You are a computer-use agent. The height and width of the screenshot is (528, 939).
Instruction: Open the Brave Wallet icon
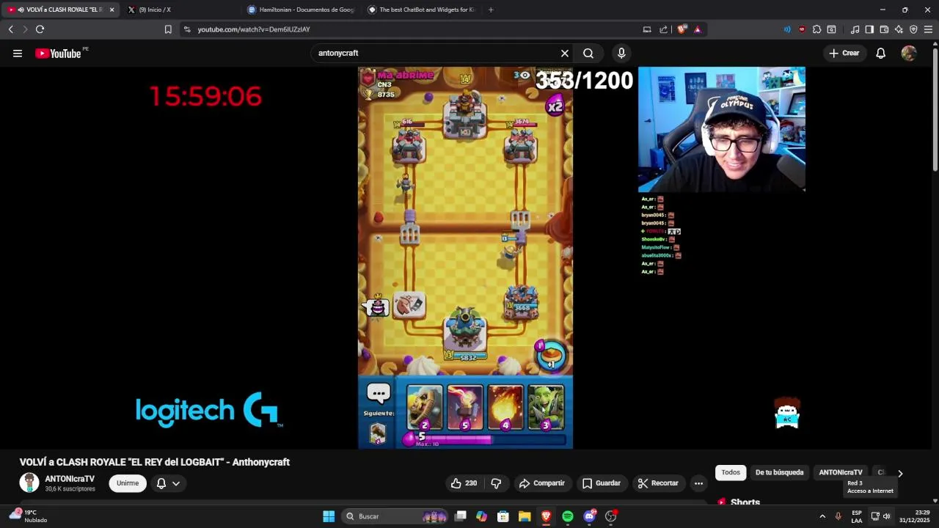click(x=884, y=29)
